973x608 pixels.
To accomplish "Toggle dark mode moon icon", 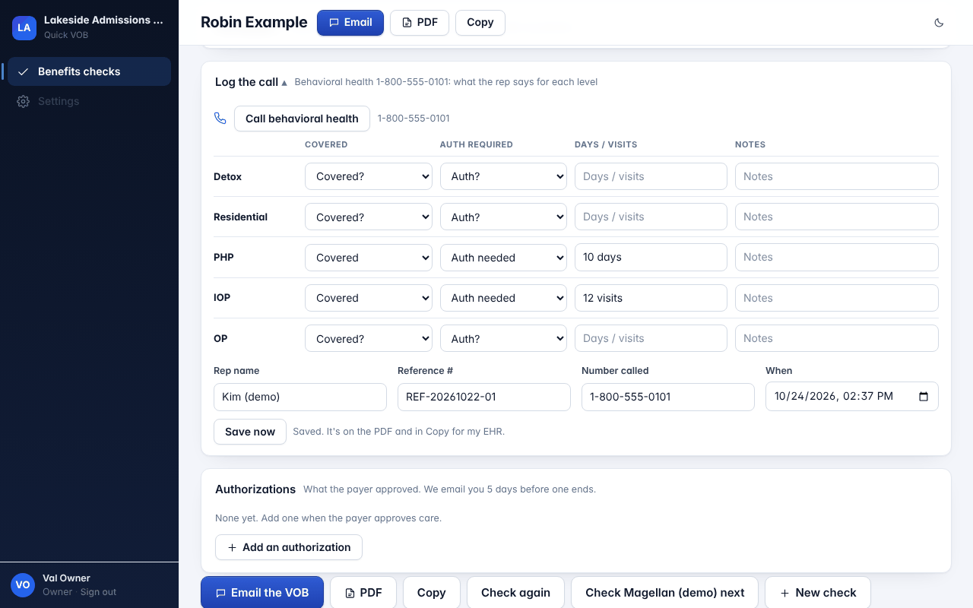I will (x=939, y=23).
